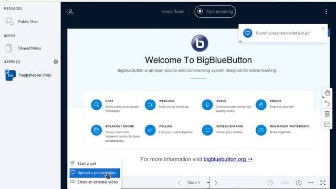This screenshot has height=189, width=336.
Task: Click the 'Welcome To BigBlueButton' heading
Action: coord(198,60)
